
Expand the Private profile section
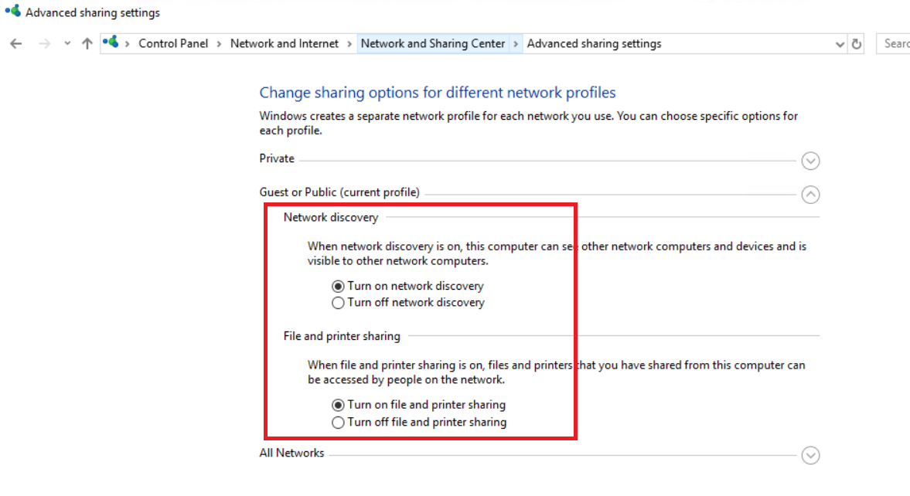point(811,161)
